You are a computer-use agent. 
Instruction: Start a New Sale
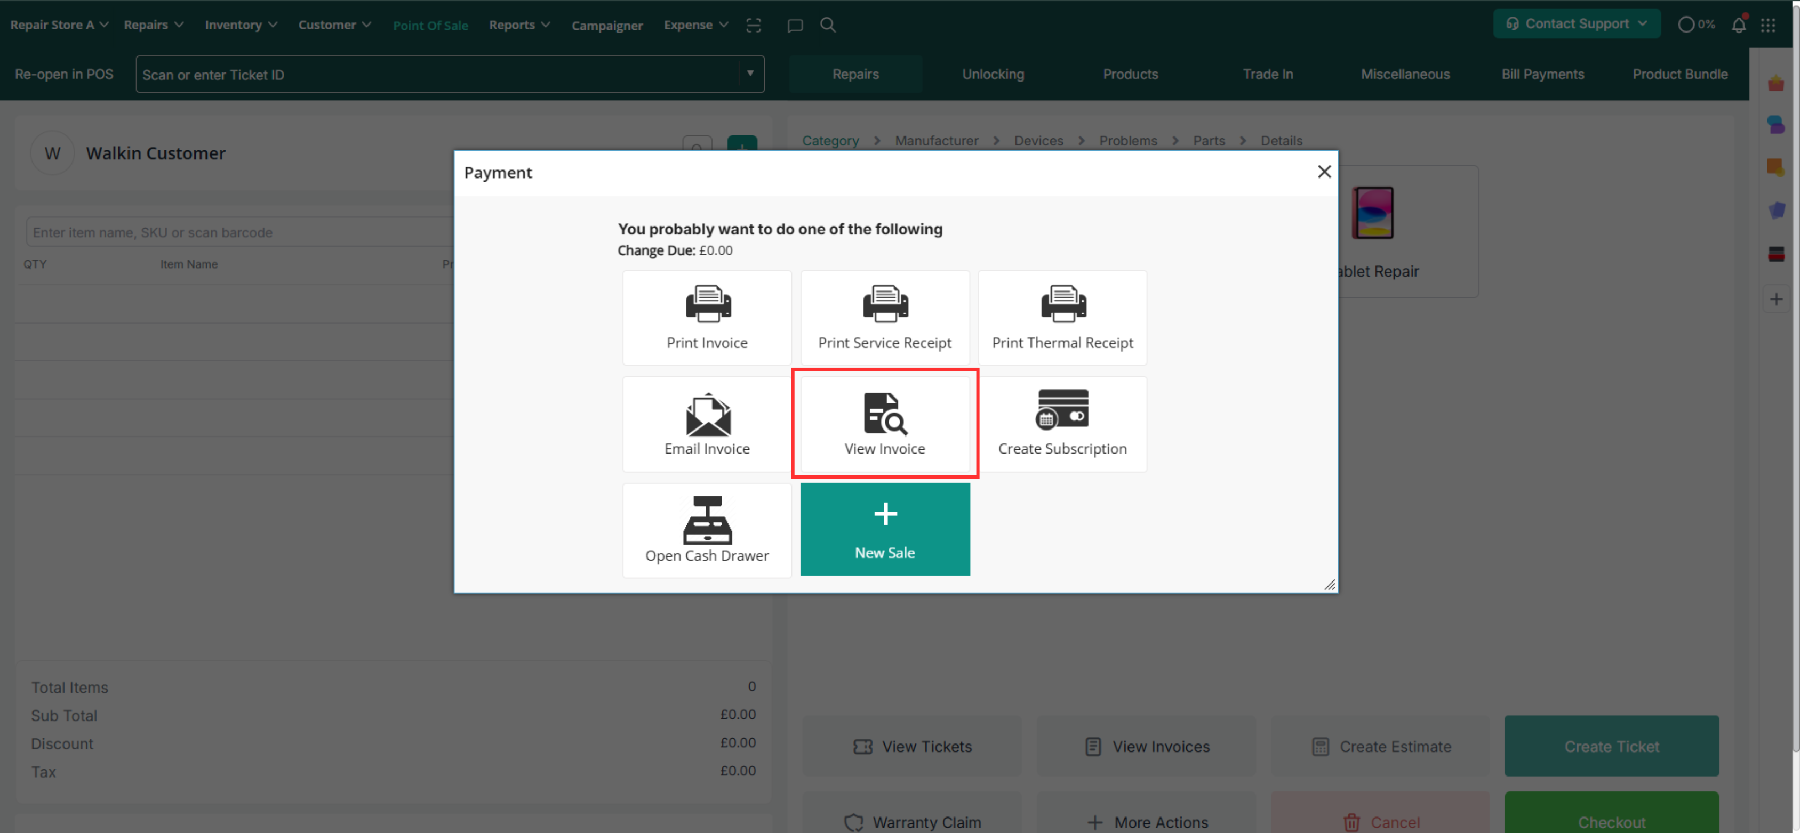pyautogui.click(x=885, y=529)
